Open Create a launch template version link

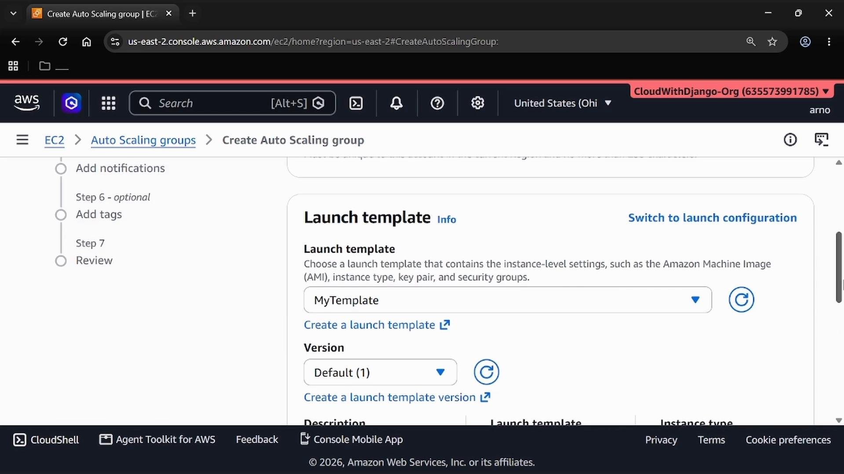pos(397,397)
